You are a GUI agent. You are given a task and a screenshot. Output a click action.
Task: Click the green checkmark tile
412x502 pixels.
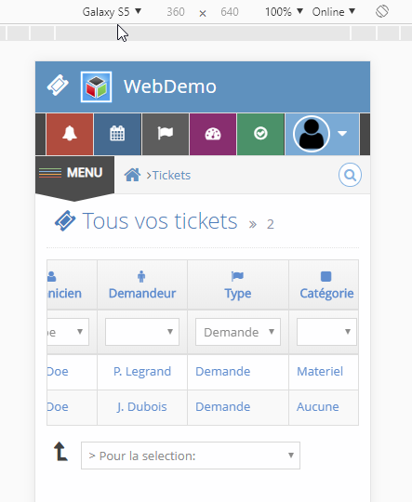tap(260, 134)
